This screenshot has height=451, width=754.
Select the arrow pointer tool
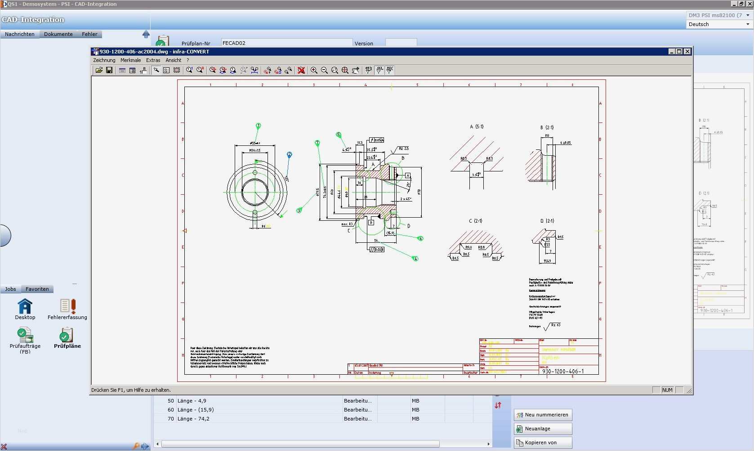tap(156, 70)
